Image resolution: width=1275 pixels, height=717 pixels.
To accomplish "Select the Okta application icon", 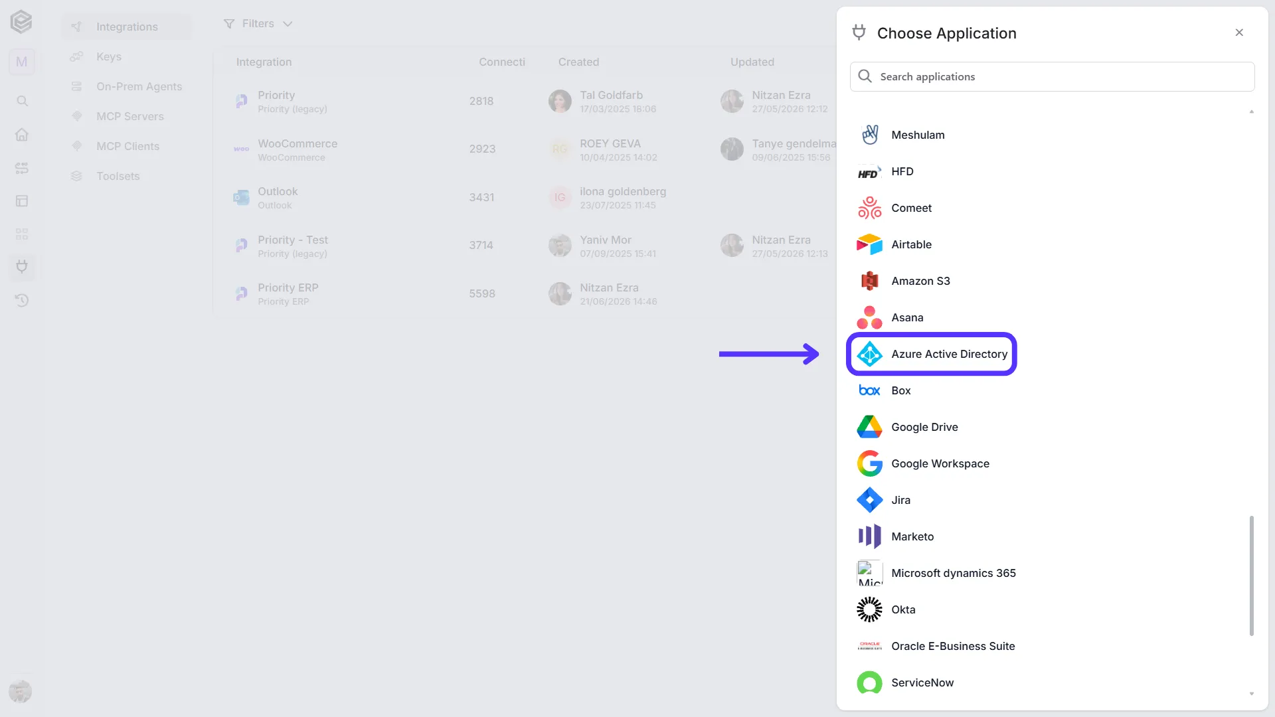I will point(869,609).
